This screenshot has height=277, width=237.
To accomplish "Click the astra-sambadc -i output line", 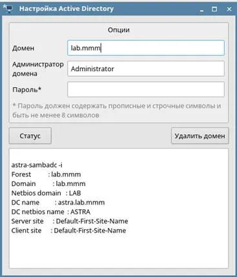I will (37, 165).
